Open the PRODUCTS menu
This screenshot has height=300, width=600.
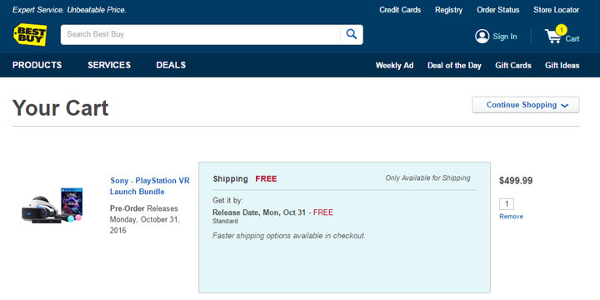pyautogui.click(x=37, y=65)
